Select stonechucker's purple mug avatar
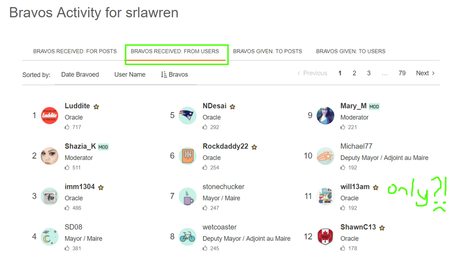Screen dimensions: 449x258 coord(187,196)
